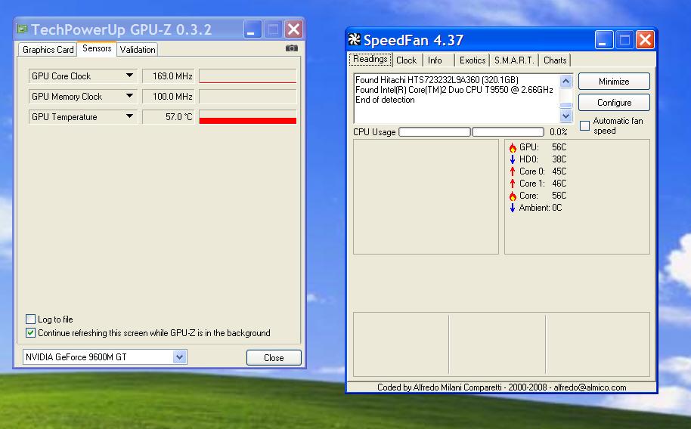Click the first CPU Usage progress bar
This screenshot has width=691, height=429.
pyautogui.click(x=435, y=131)
